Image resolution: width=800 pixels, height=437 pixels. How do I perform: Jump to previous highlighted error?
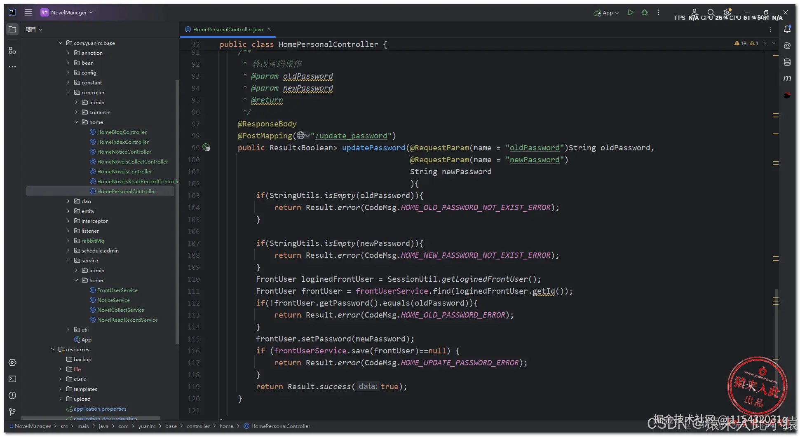(765, 43)
